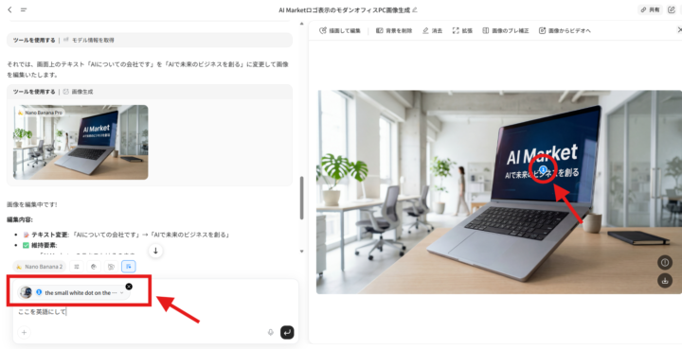Select the 消去 eraser tool
Screen dimensions: 682x349
[432, 30]
